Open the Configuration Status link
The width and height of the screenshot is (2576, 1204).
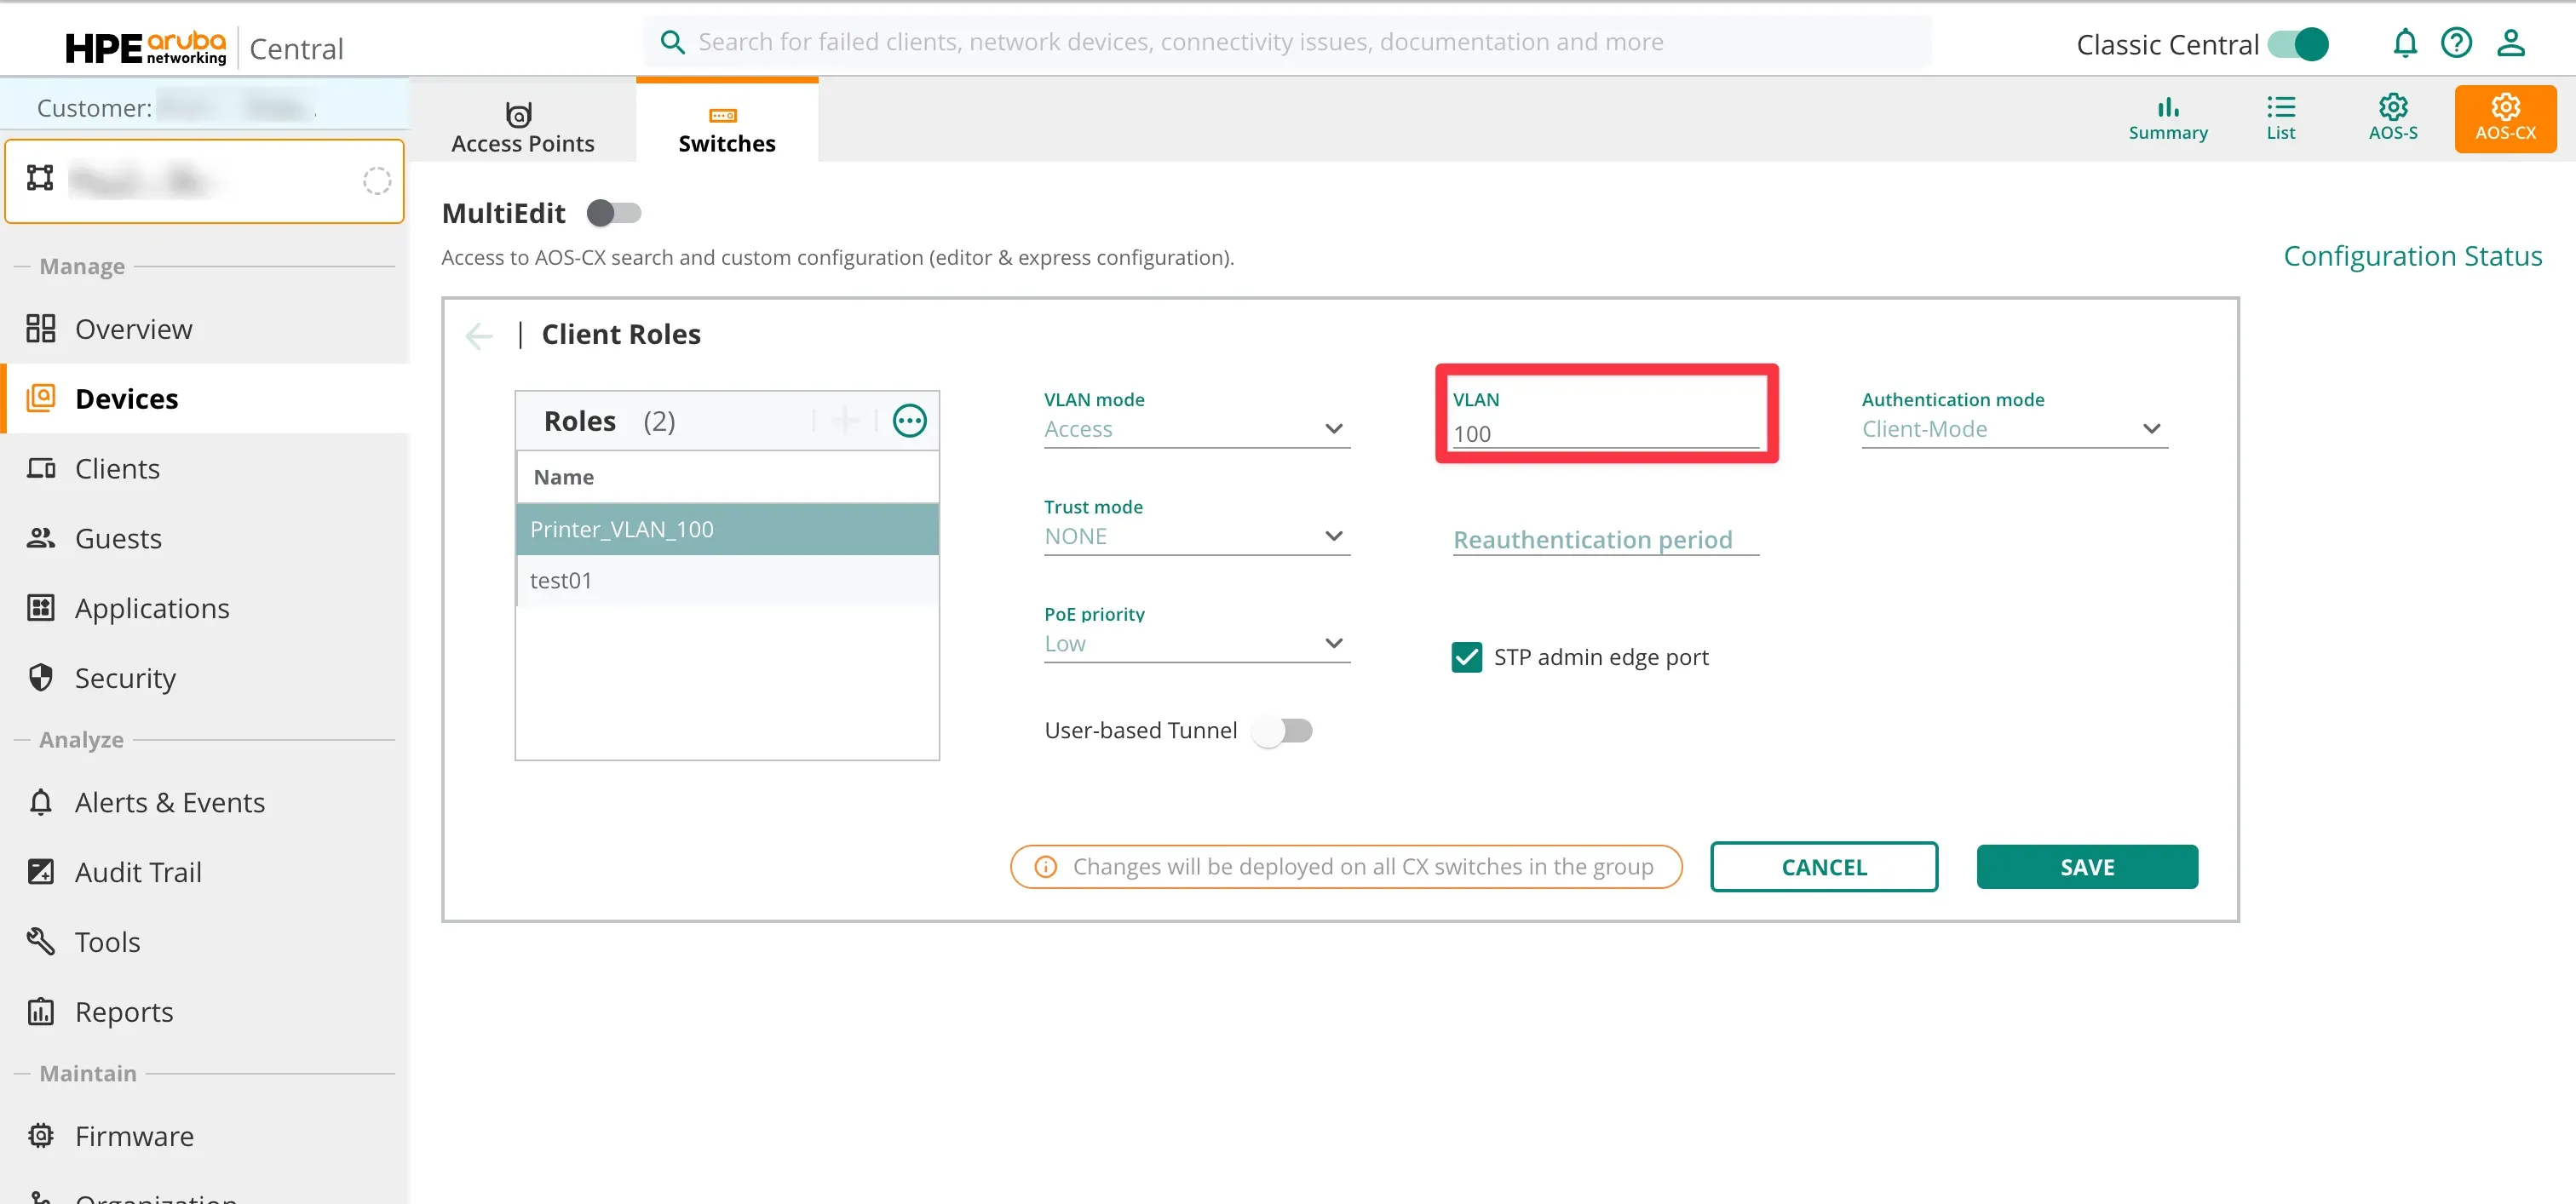click(x=2411, y=255)
